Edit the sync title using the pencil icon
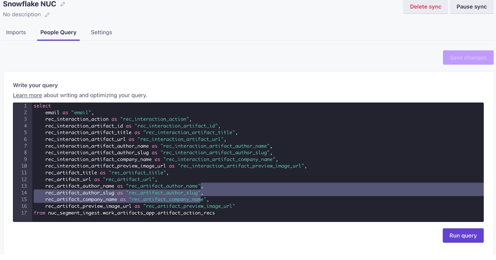The height and width of the screenshot is (260, 496). (63, 4)
